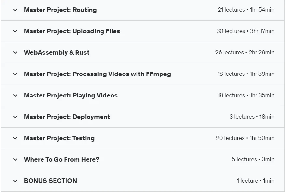
Task: Select Master Project: Playing Videos title
Action: (x=71, y=96)
